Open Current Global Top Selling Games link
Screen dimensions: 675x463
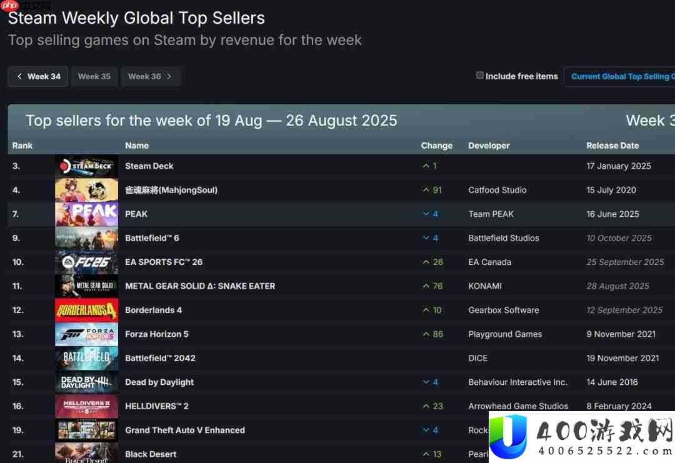click(622, 76)
